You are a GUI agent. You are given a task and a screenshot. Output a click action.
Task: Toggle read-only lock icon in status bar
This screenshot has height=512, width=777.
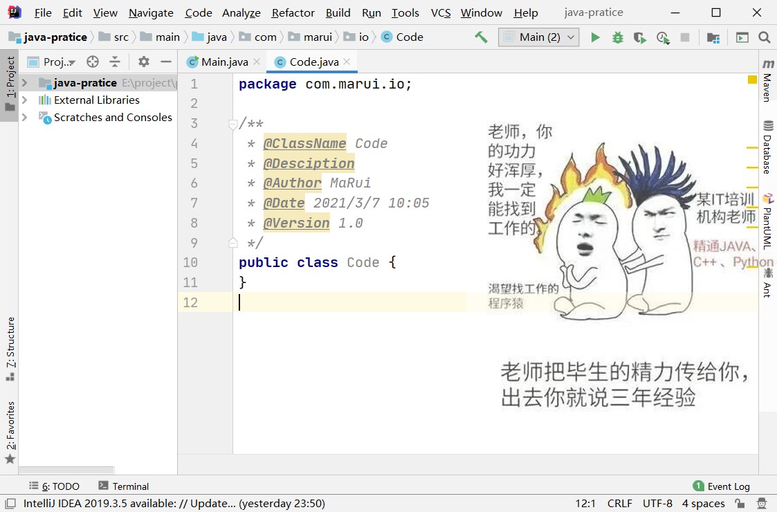(x=741, y=504)
